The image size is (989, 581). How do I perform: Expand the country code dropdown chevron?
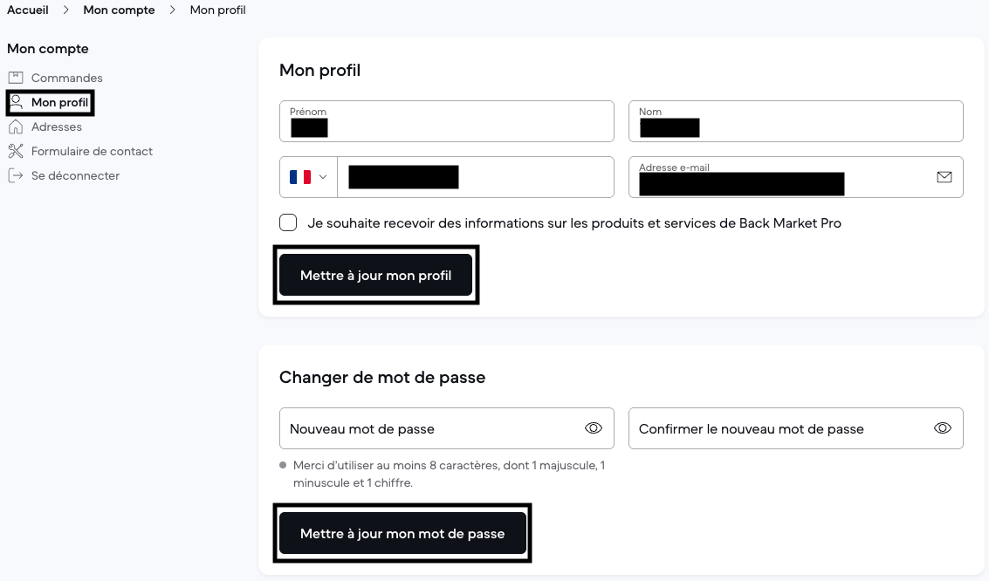[323, 177]
